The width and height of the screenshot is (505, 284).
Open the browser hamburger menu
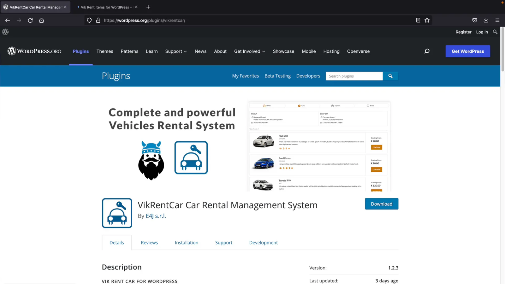click(497, 20)
